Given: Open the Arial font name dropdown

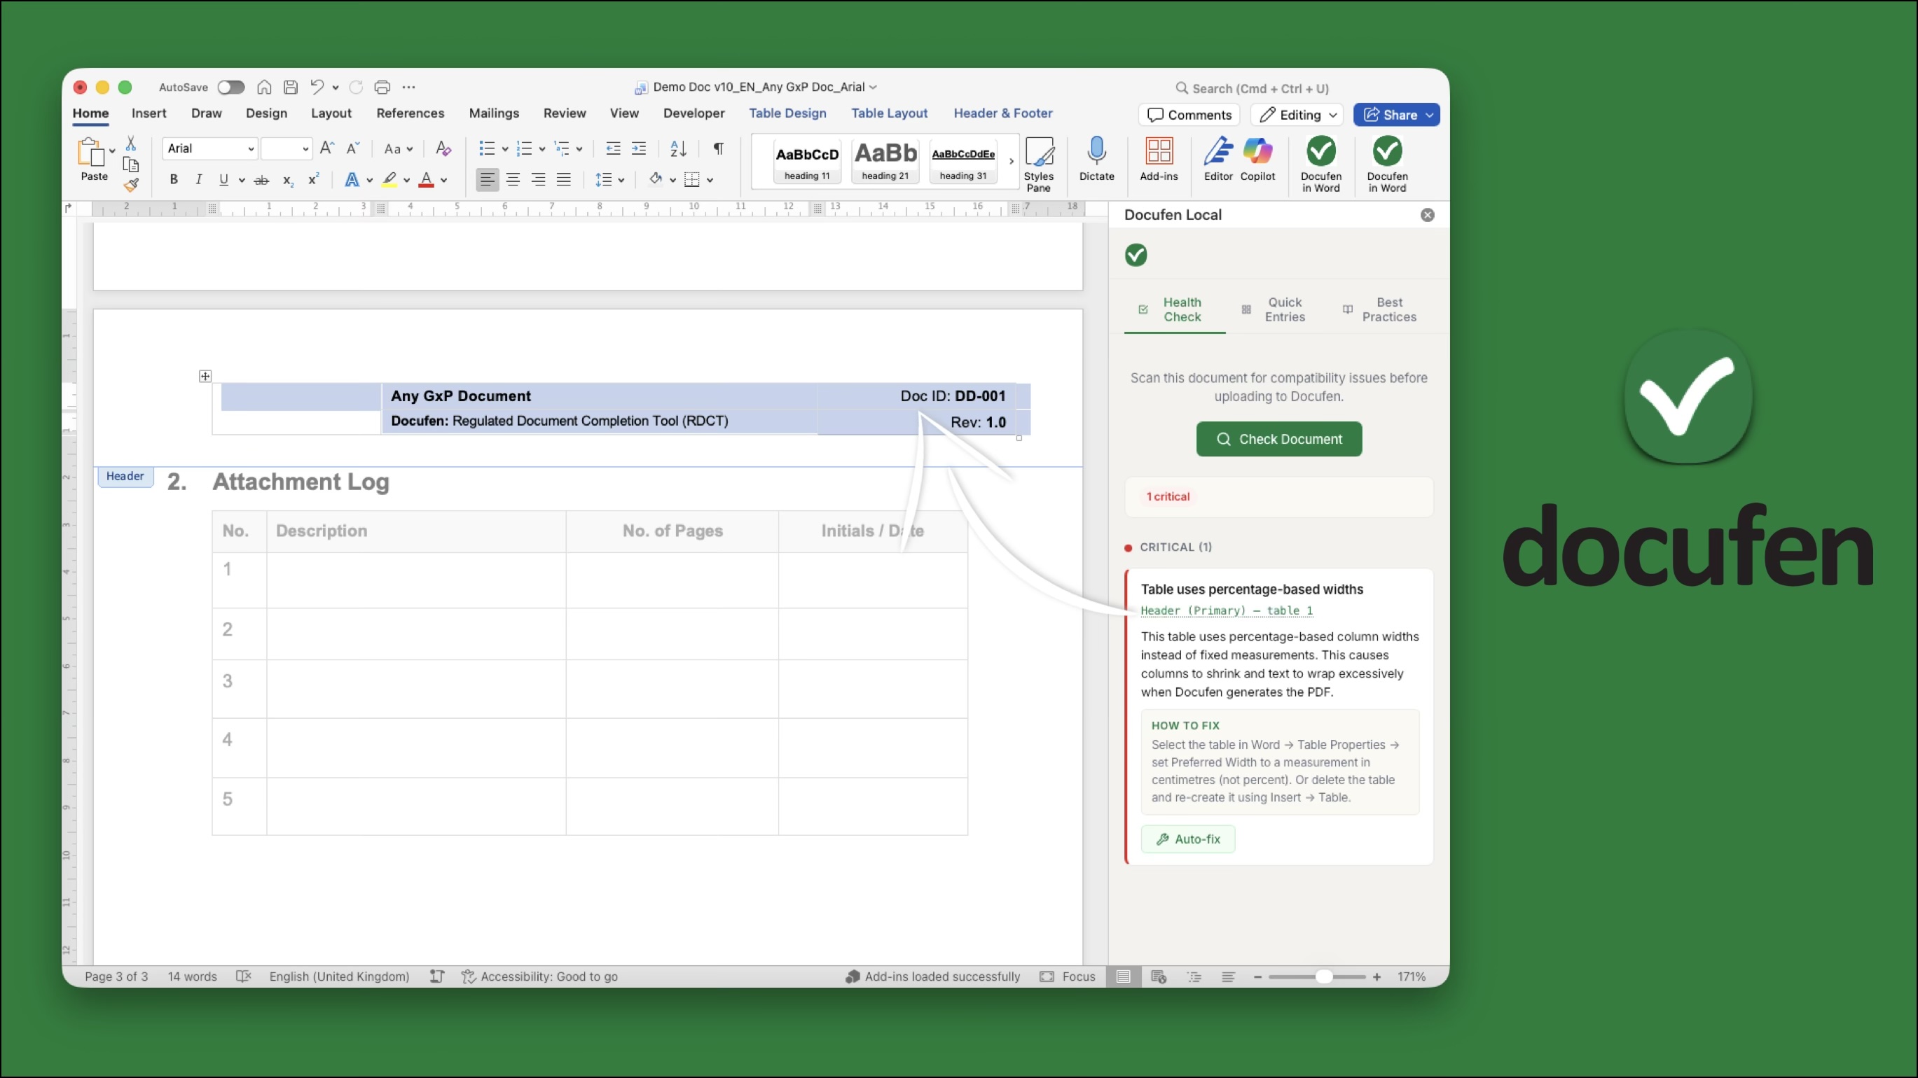Looking at the screenshot, I should coord(250,148).
